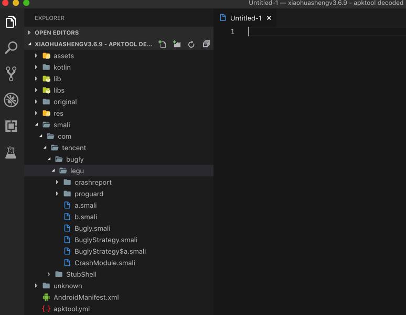Viewport: 406px width, 315px height.
Task: Expand the libs folder arrow
Action: (x=36, y=90)
